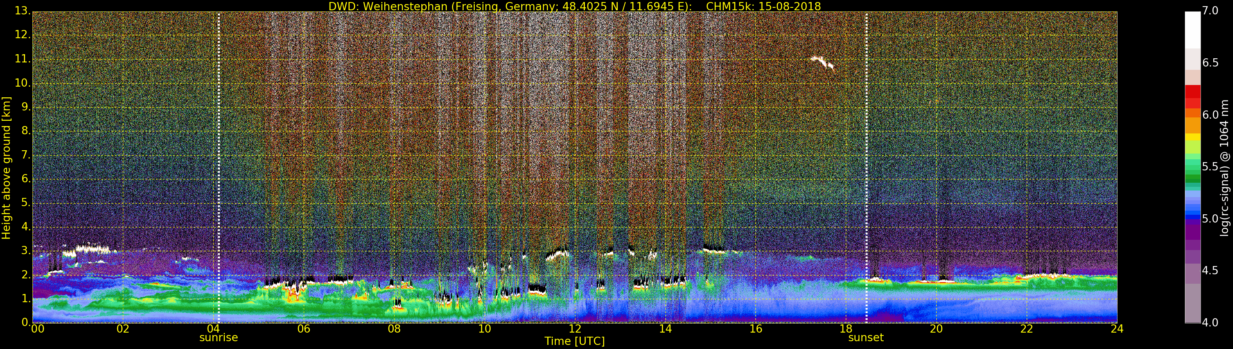This screenshot has height=349, width=1233.
Task: Click the white high cloud near 11 km
Action: pyautogui.click(x=822, y=62)
